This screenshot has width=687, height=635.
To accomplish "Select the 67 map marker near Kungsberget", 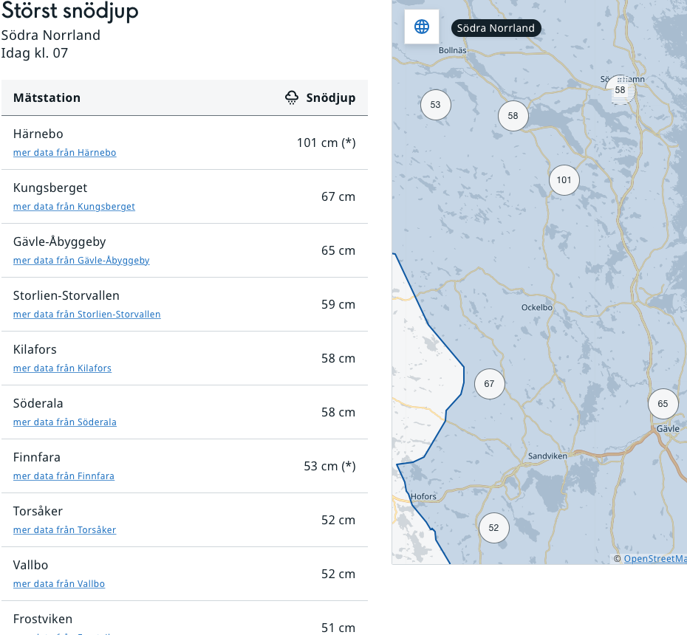I will pyautogui.click(x=489, y=384).
